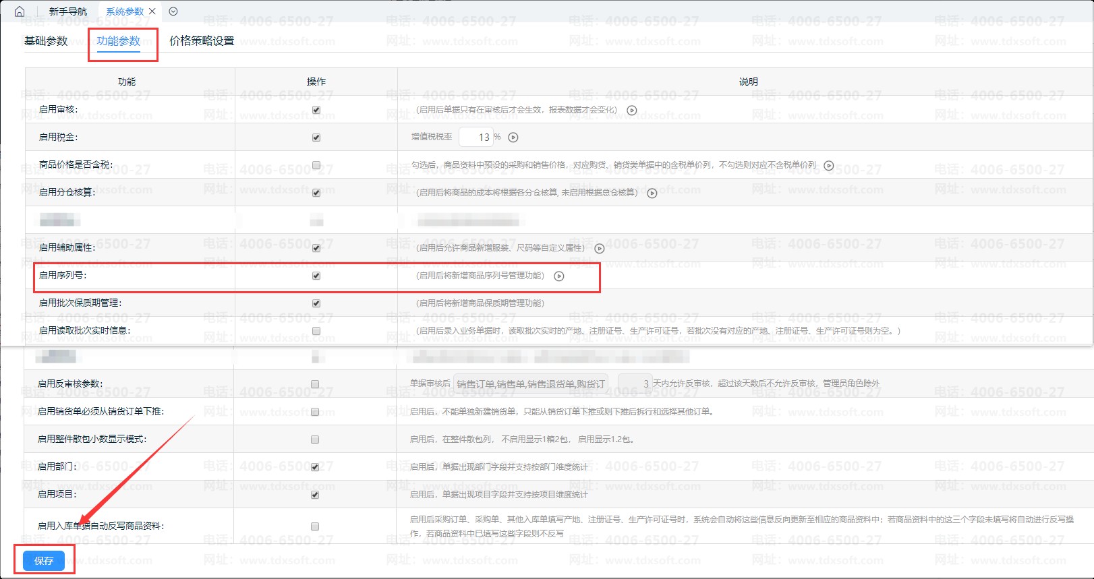Click play icon beside 启用审核 description
Viewport: 1094px width, 579px height.
(632, 110)
